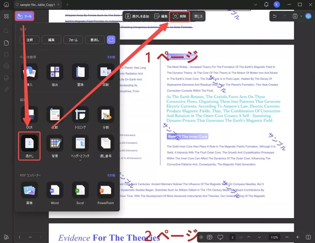The image size is (315, 243).
Task: Zoom in with plus button
Action: 297,237
